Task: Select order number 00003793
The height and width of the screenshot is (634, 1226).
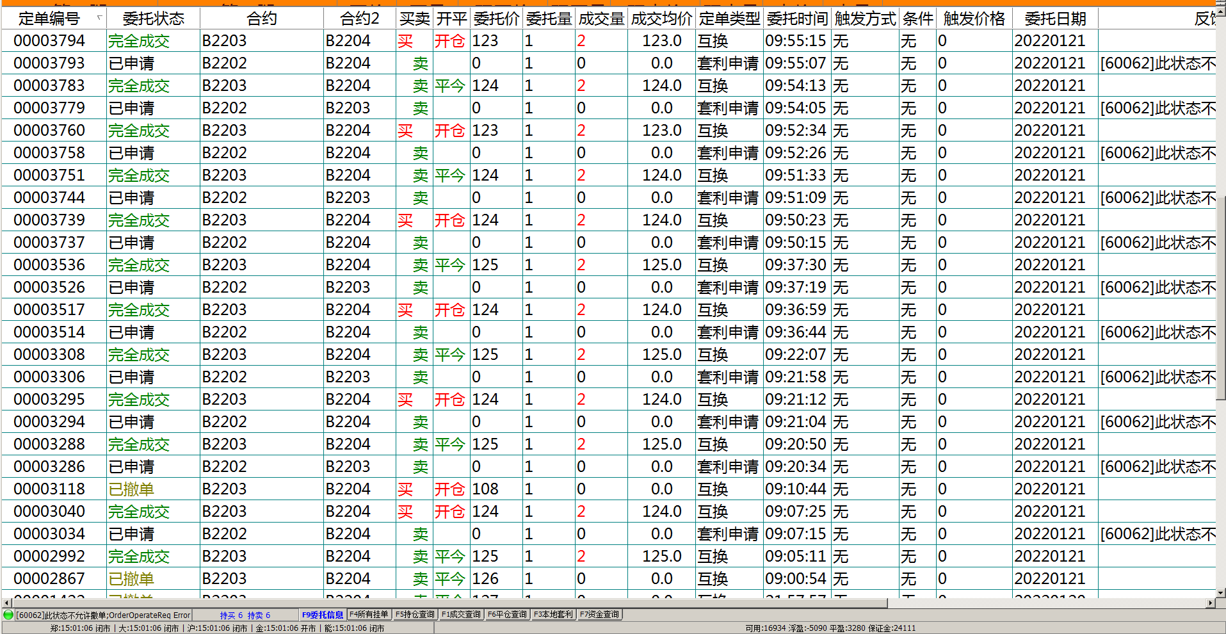Action: coord(49,63)
